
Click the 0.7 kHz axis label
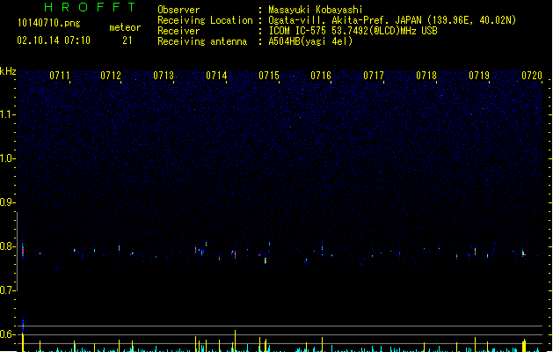click(x=7, y=290)
